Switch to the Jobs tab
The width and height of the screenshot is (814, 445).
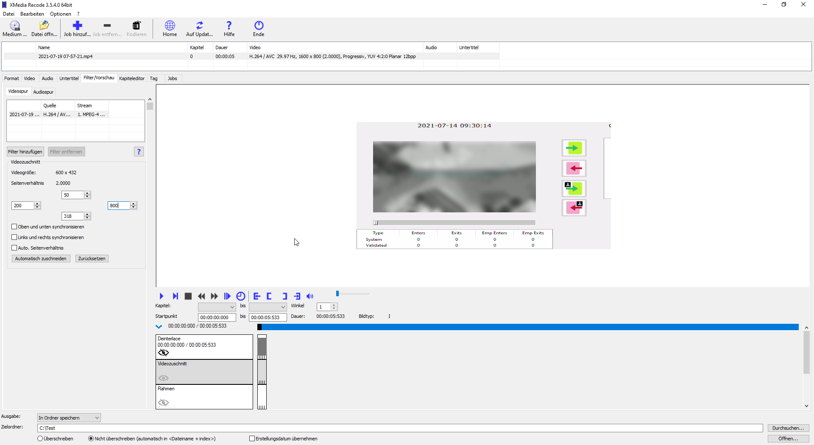coord(172,78)
